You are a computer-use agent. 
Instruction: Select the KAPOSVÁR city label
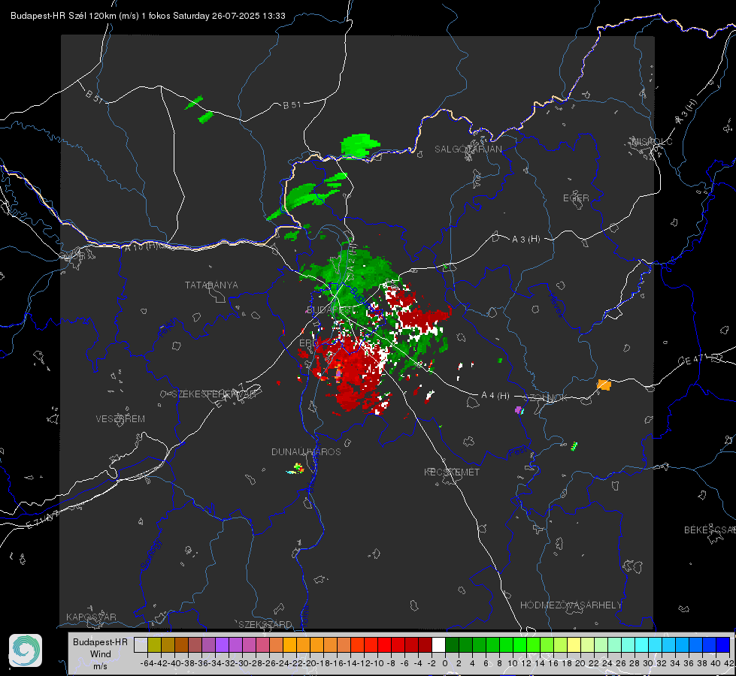(91, 617)
